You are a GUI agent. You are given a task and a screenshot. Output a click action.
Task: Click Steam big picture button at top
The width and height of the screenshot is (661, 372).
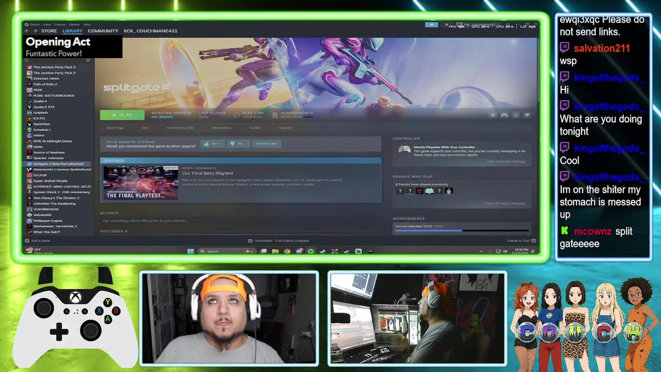click(431, 24)
